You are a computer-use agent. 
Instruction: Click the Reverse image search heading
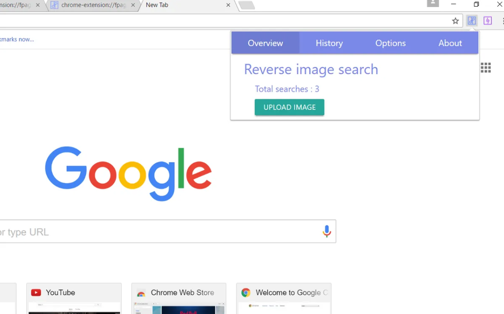[x=311, y=69]
